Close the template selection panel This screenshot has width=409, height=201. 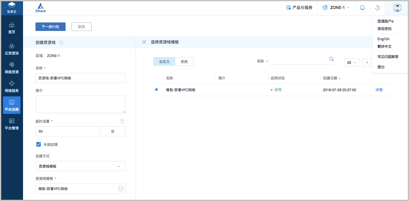144,42
